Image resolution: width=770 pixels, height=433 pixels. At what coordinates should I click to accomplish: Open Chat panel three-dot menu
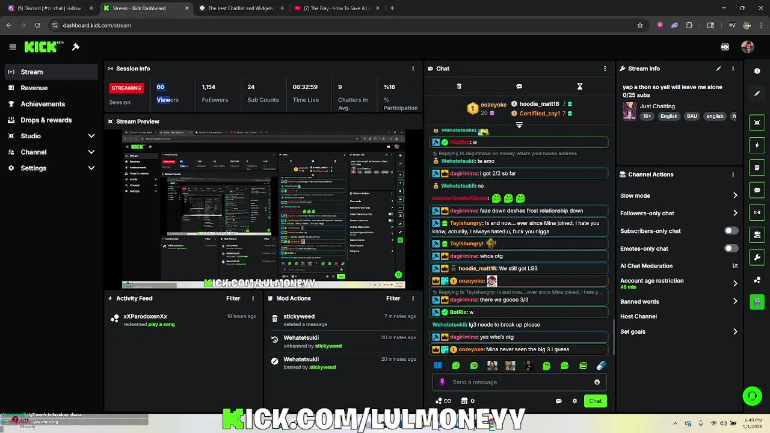605,69
